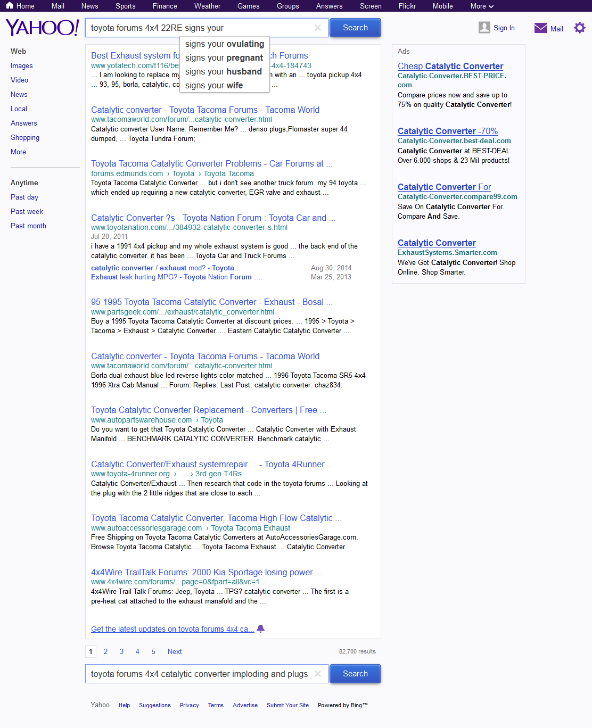Image resolution: width=592 pixels, height=728 pixels.
Task: Open the settings gear icon
Action: click(x=580, y=28)
